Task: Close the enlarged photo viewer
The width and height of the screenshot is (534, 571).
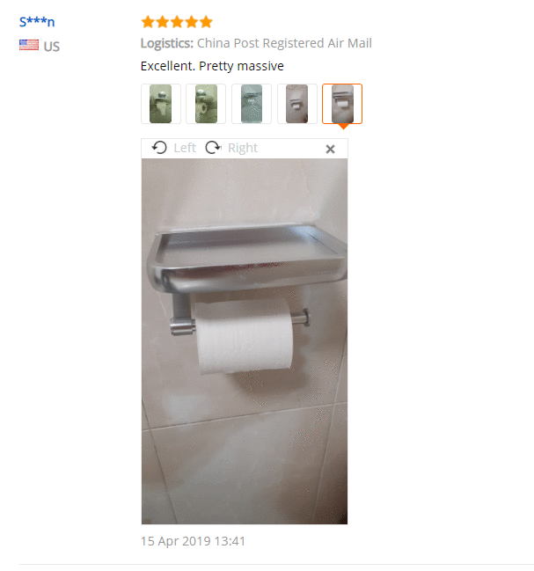Action: pos(330,149)
